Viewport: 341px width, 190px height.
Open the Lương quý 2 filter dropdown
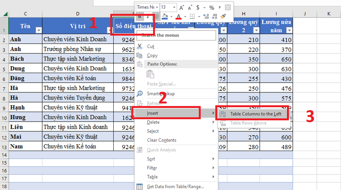(256, 30)
